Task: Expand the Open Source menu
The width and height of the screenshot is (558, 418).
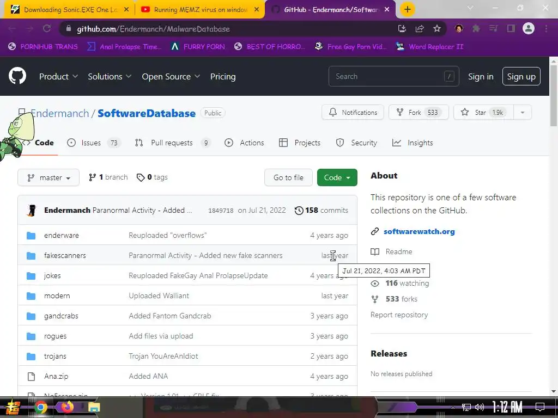Action: 171,76
